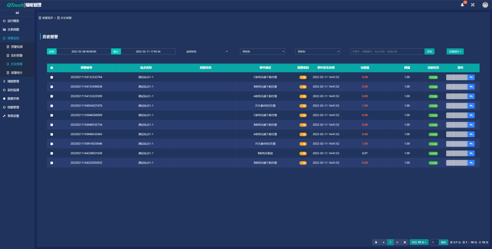Jump to the last page icon
Image resolution: width=492 pixels, height=249 pixels.
point(405,242)
